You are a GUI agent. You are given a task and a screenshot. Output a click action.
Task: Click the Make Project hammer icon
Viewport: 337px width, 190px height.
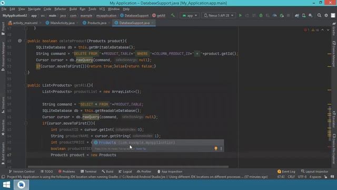pyautogui.click(x=173, y=15)
